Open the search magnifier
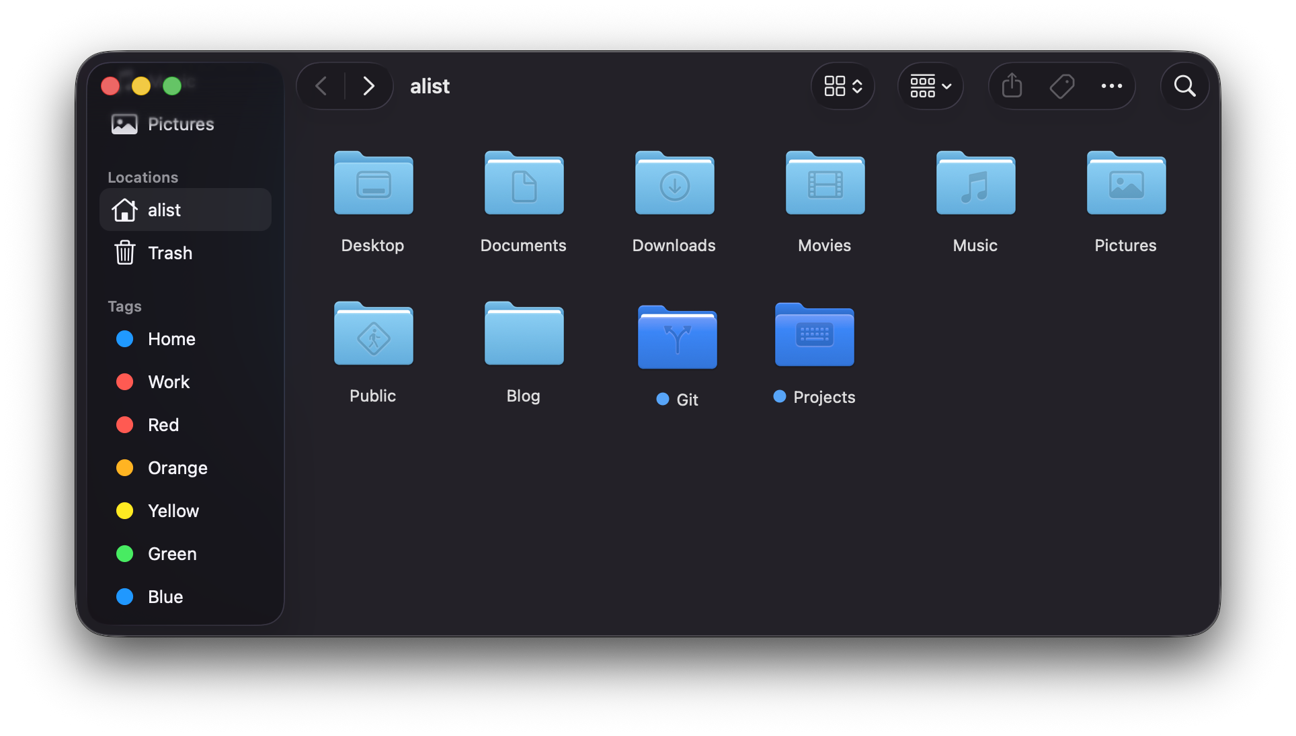1296x736 pixels. 1184,86
